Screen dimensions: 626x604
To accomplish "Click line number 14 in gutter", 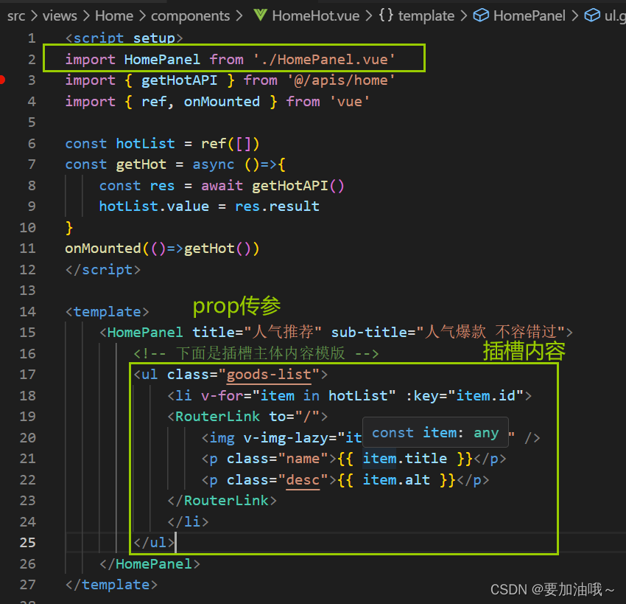I will pos(27,311).
